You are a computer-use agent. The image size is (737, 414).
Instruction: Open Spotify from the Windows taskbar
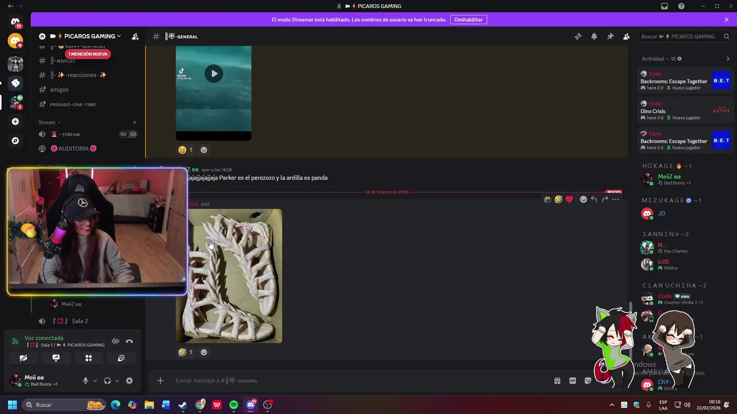234,405
